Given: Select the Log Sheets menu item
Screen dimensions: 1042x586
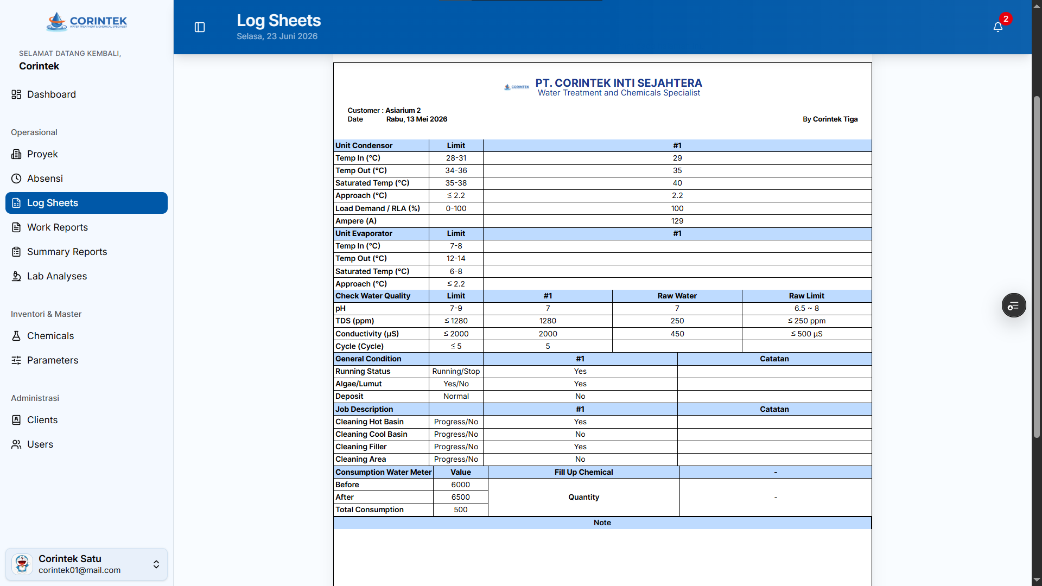Looking at the screenshot, I should 87,203.
